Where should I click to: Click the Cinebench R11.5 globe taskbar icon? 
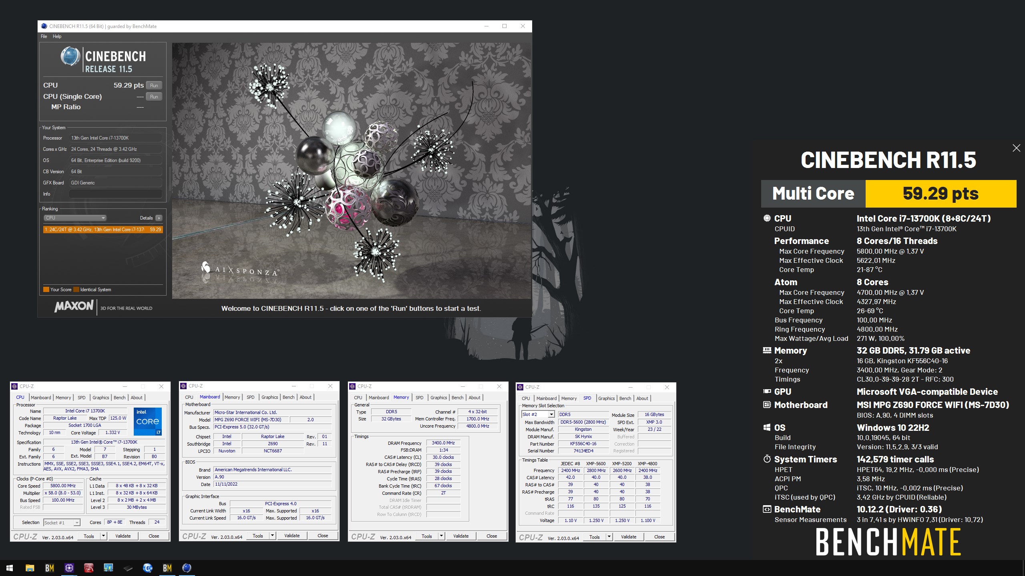pyautogui.click(x=187, y=568)
